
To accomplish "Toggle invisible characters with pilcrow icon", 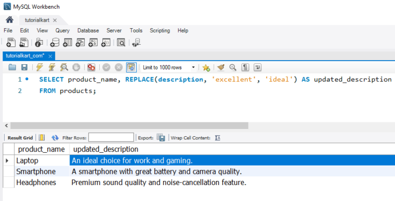I will tap(245, 67).
